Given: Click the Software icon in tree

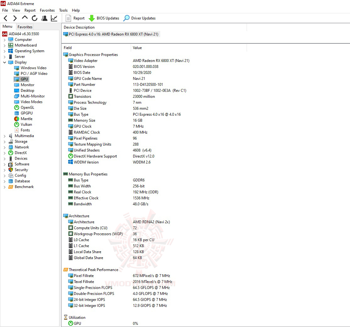Looking at the screenshot, I should pos(11,164).
